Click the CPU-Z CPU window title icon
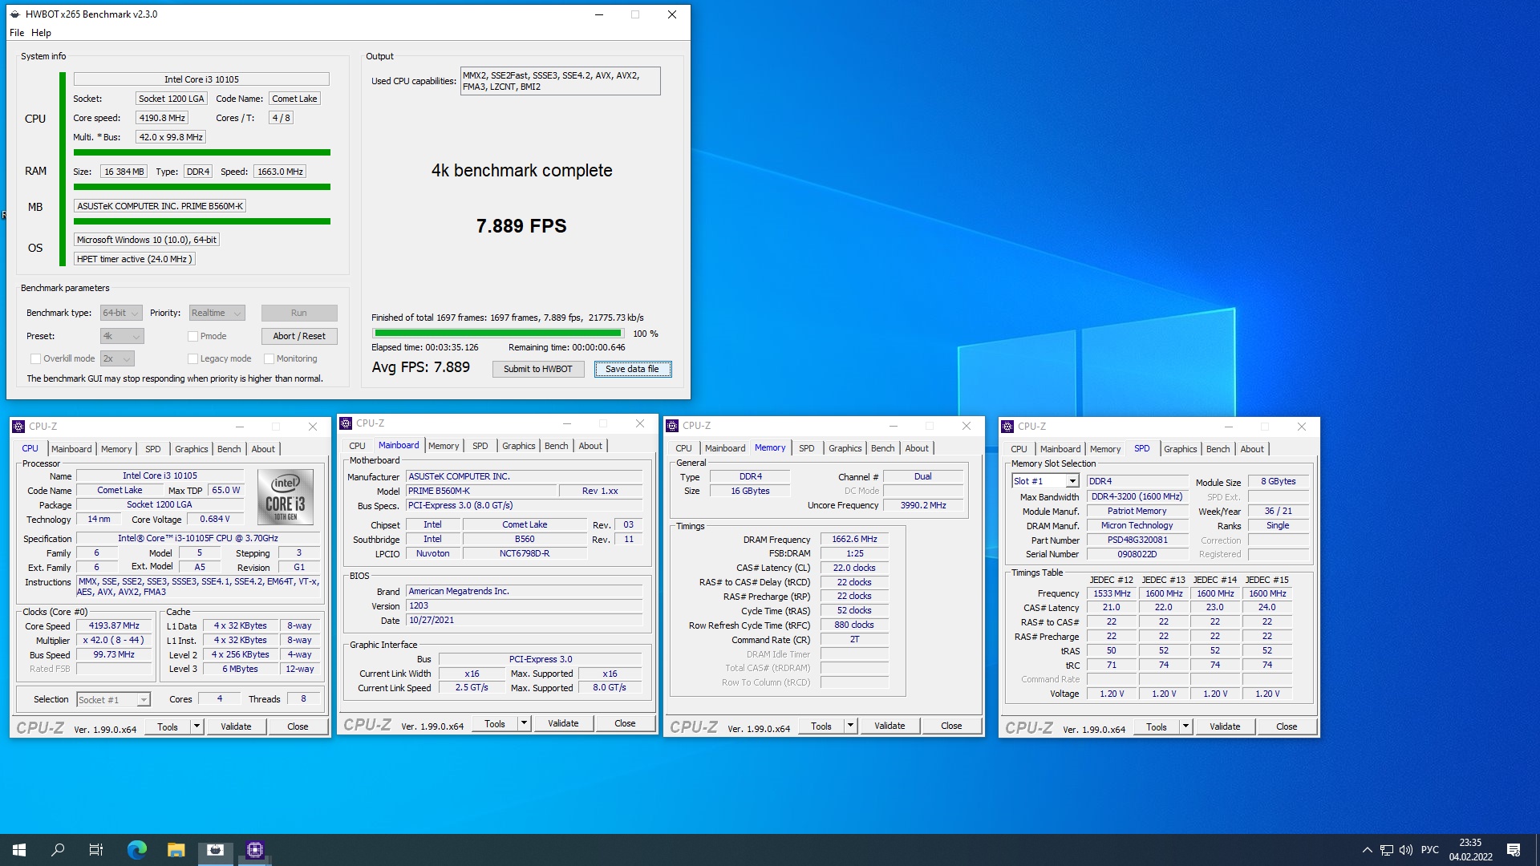Image resolution: width=1540 pixels, height=866 pixels. point(18,427)
